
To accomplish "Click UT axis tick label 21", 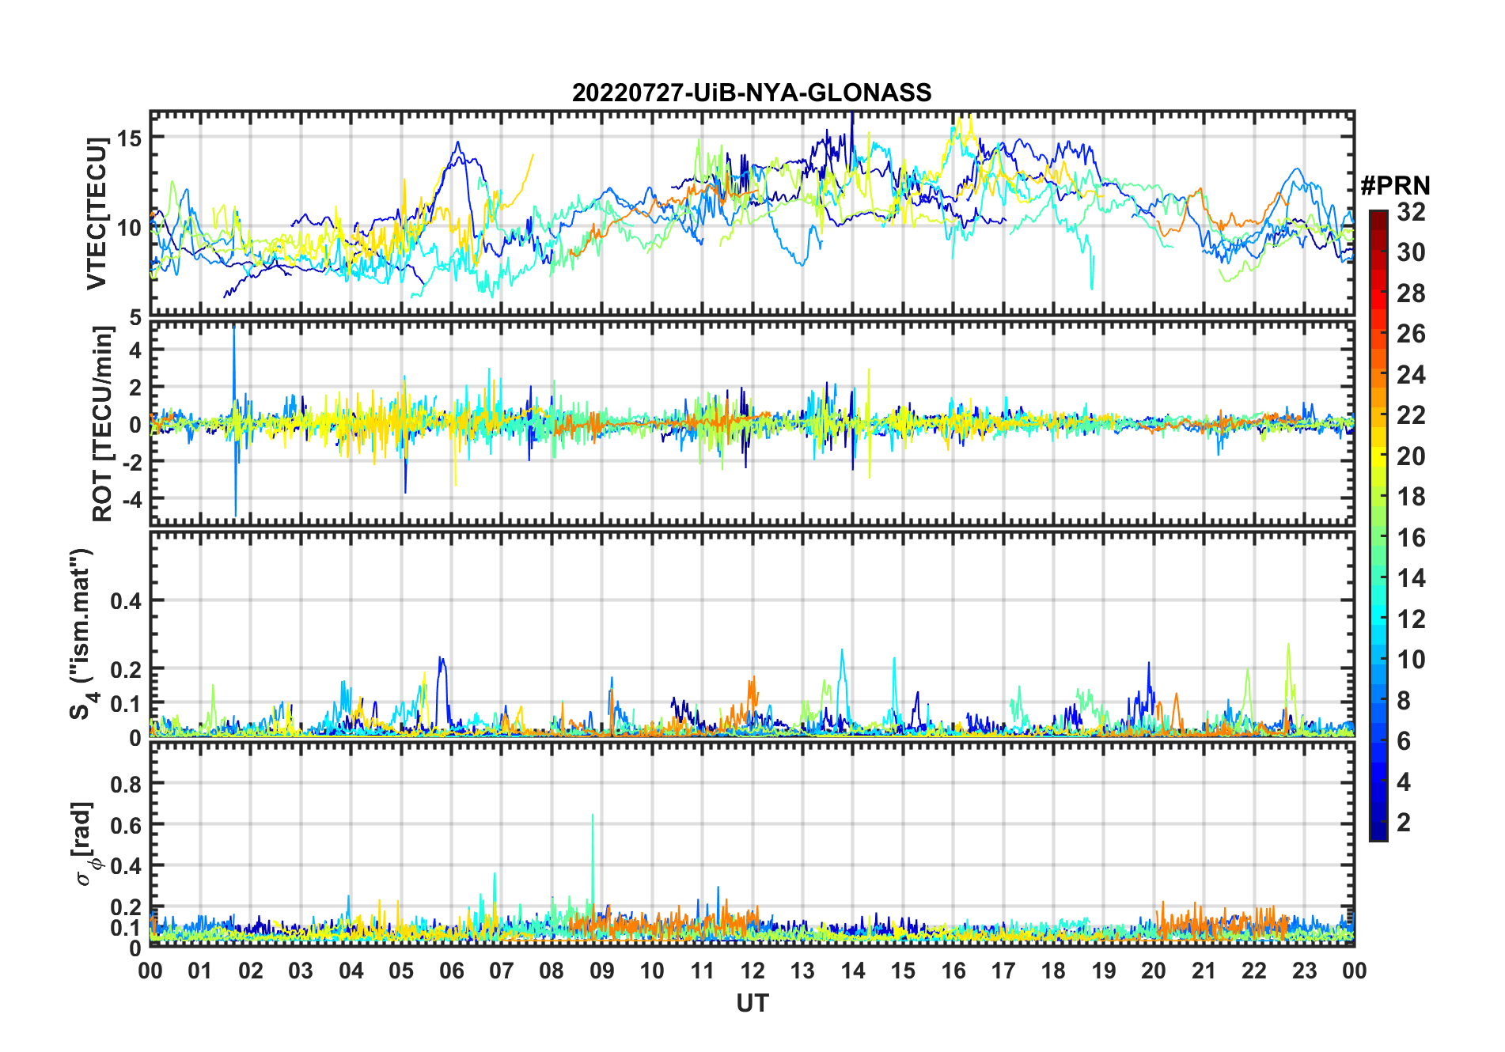I will tap(1204, 971).
